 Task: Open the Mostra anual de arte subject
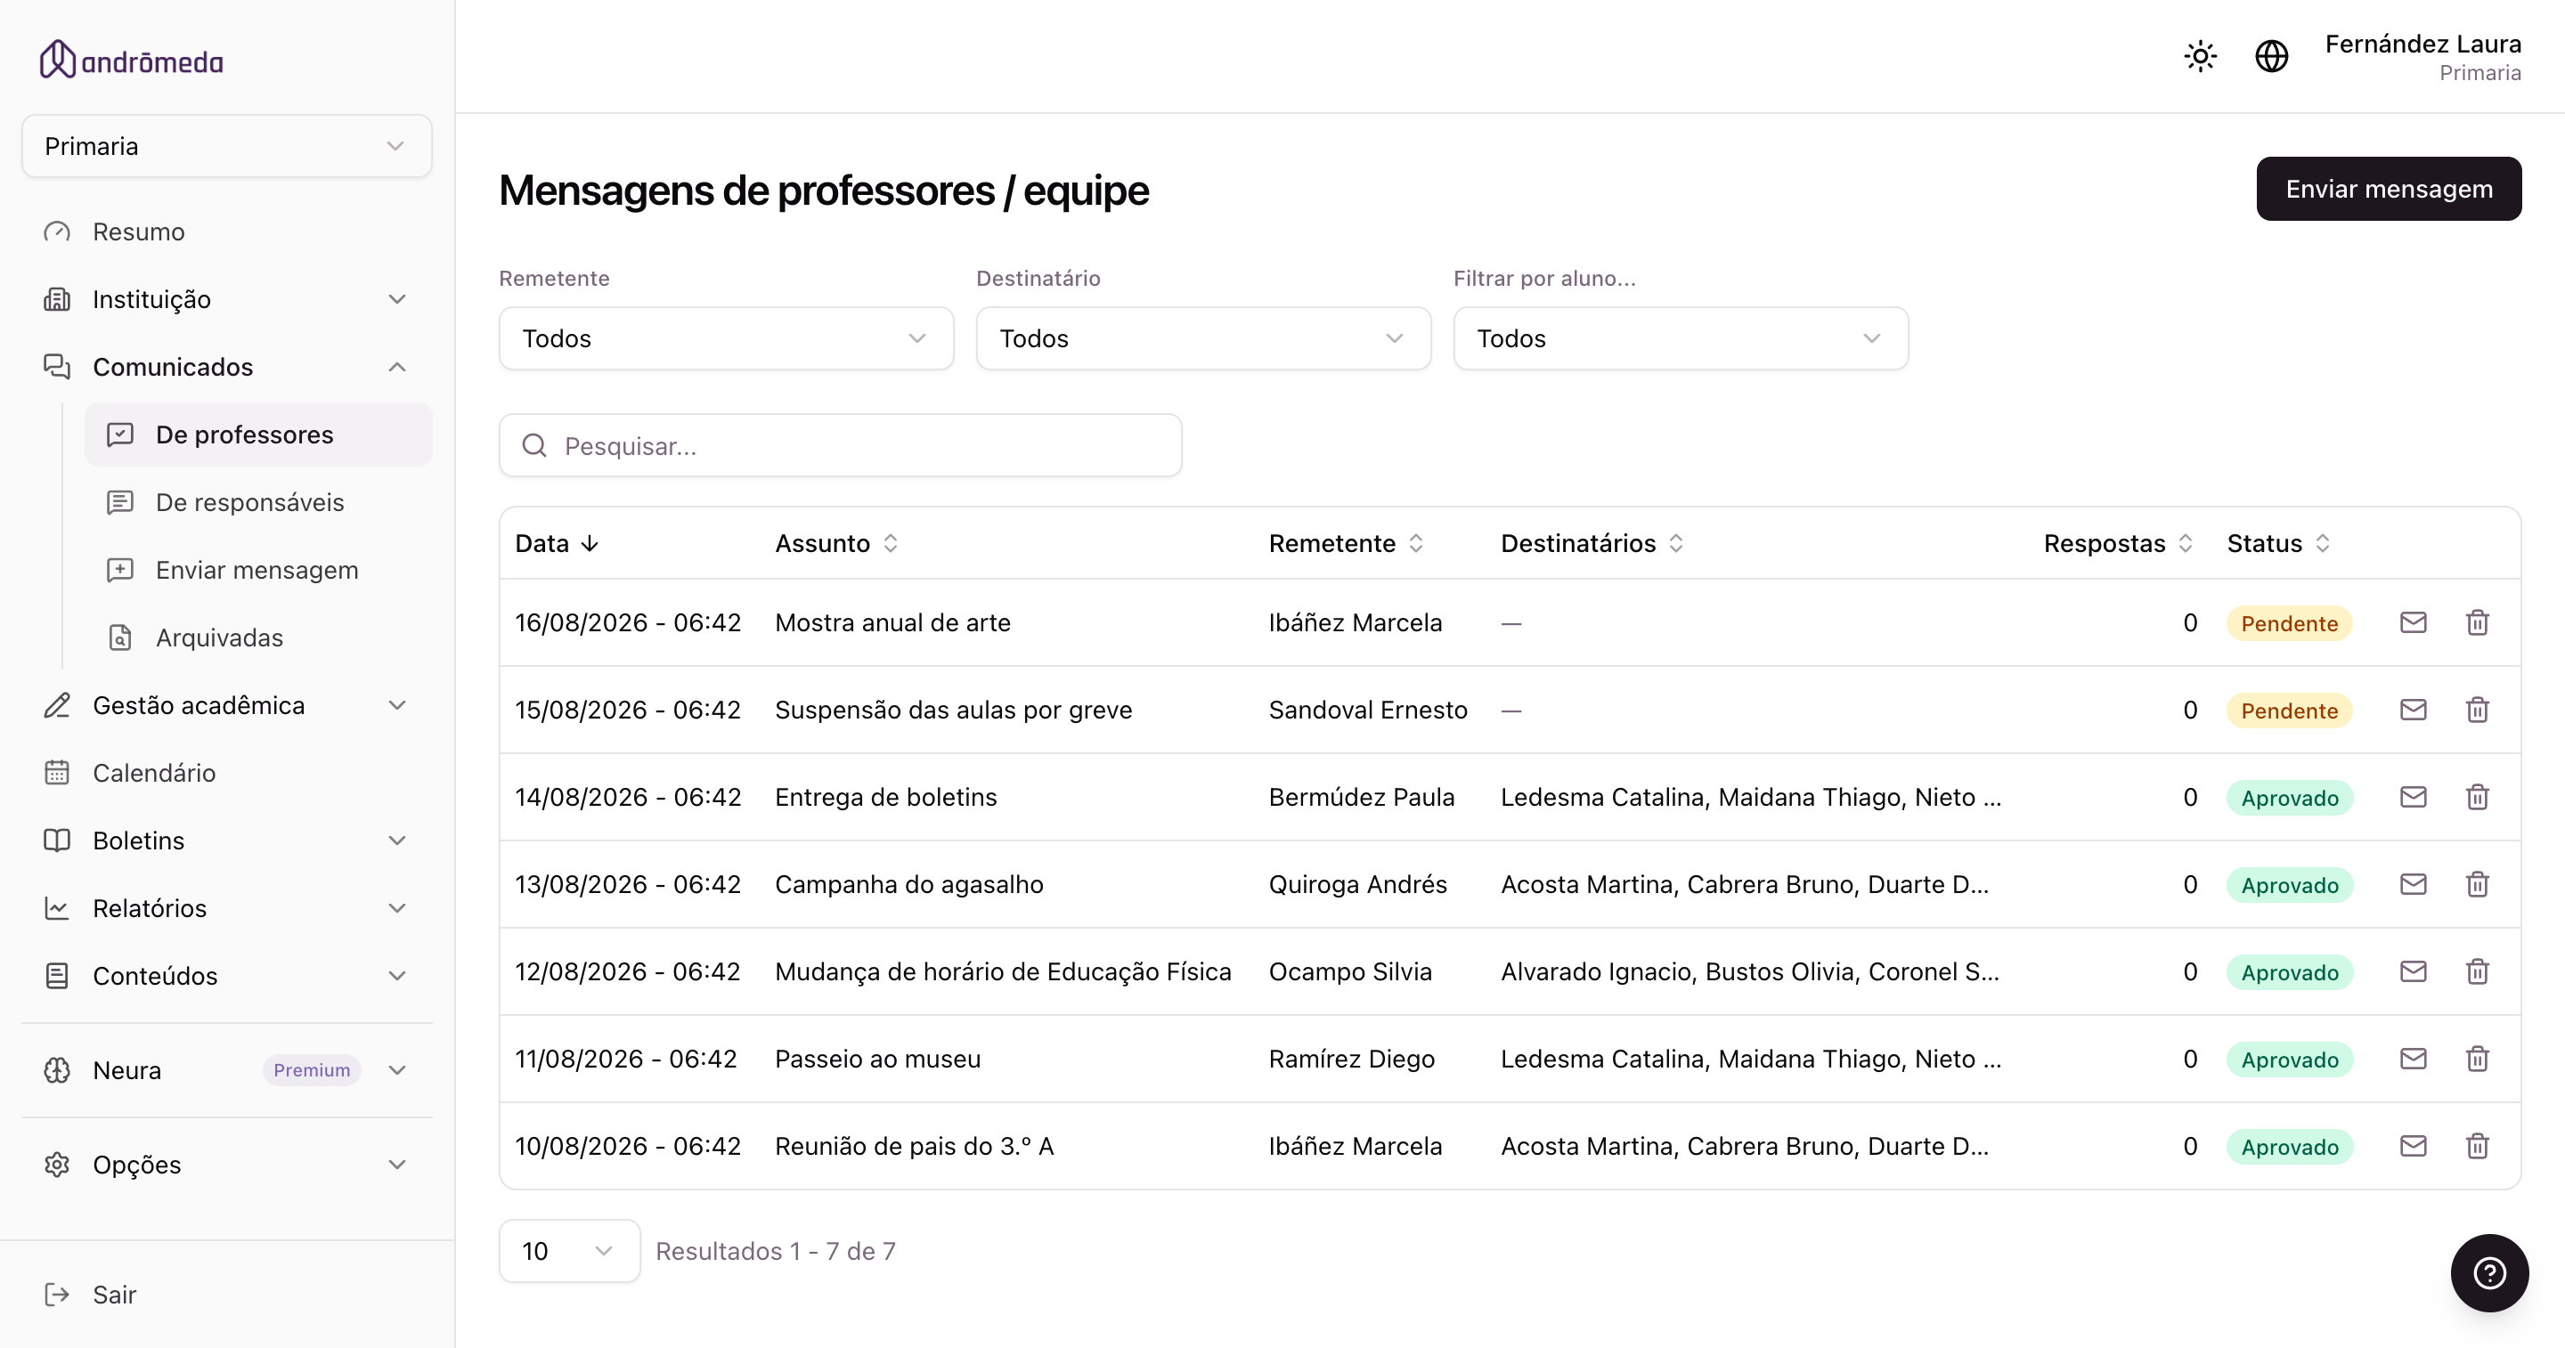point(892,622)
